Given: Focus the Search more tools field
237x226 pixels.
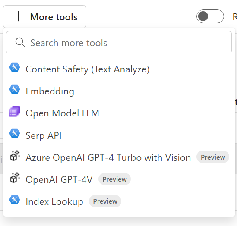Looking at the screenshot, I should (119, 42).
